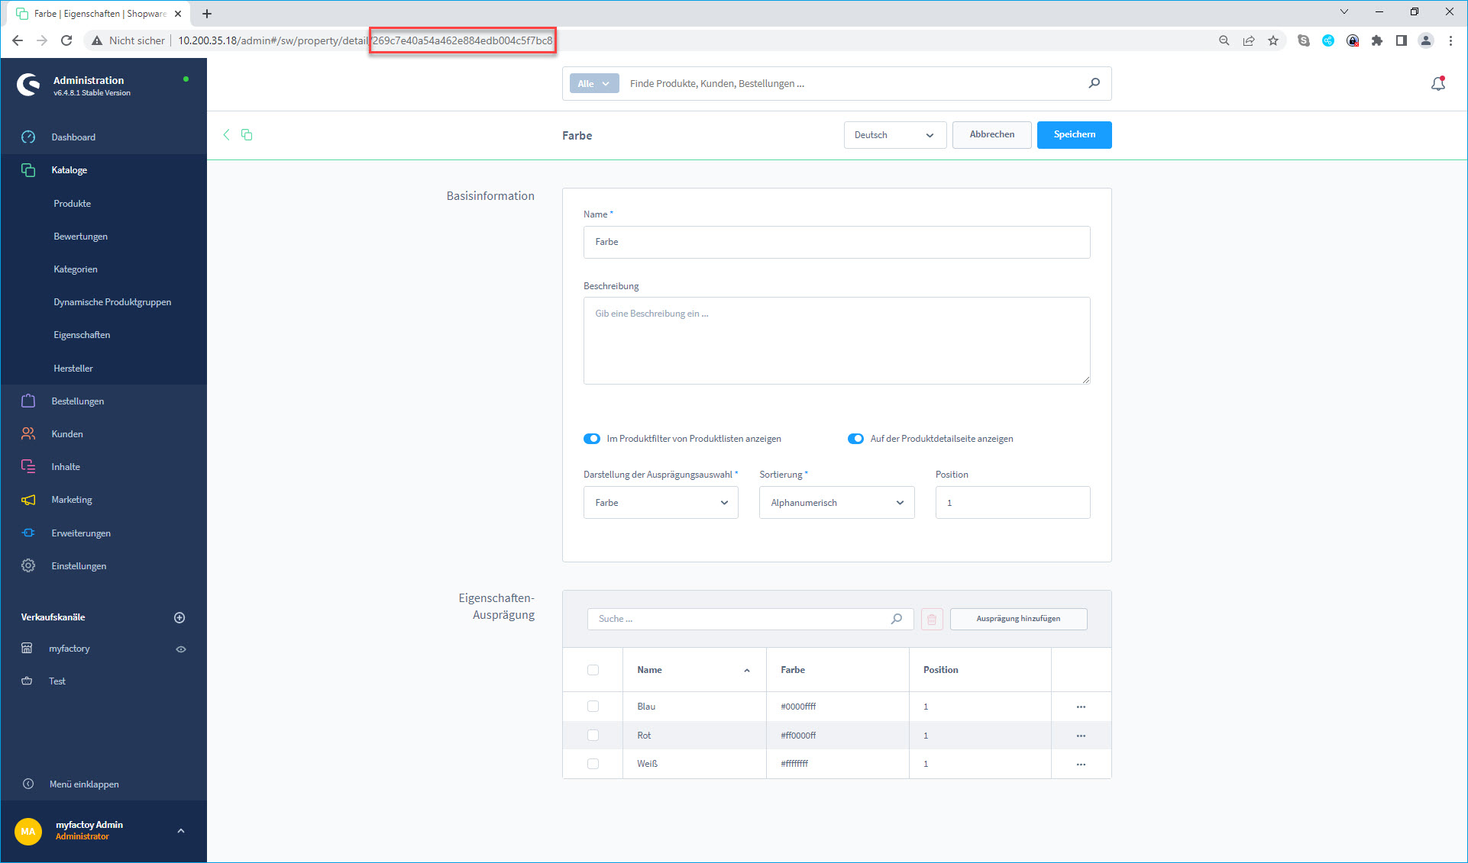Click the Abbrechen button
The width and height of the screenshot is (1468, 863).
[x=991, y=135]
